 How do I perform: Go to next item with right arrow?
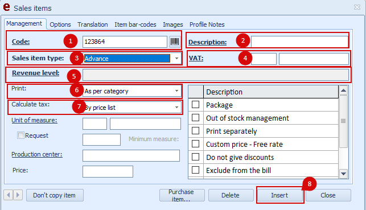pyautogui.click(x=18, y=195)
